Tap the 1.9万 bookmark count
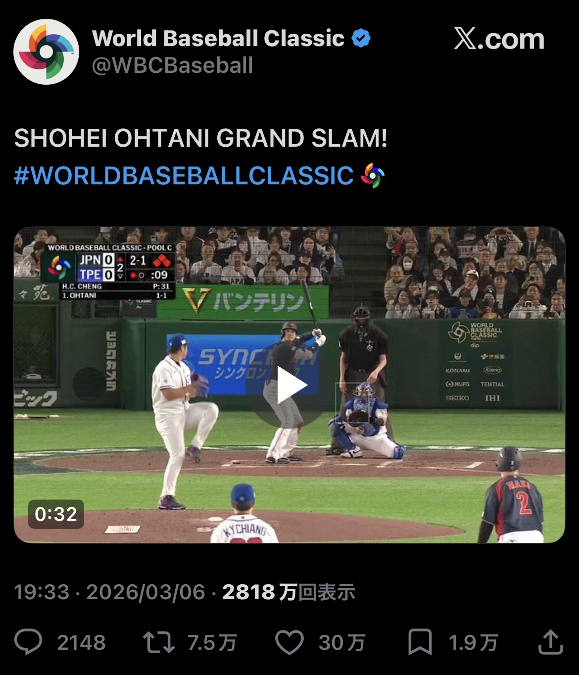The image size is (579, 675). tap(473, 643)
